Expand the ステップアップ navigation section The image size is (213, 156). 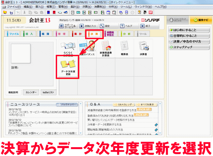pyautogui.click(x=188, y=48)
